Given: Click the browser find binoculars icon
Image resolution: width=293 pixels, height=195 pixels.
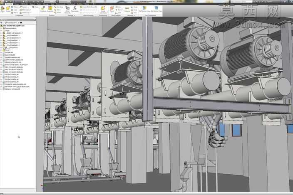Looking at the screenshot, I should point(21,22).
